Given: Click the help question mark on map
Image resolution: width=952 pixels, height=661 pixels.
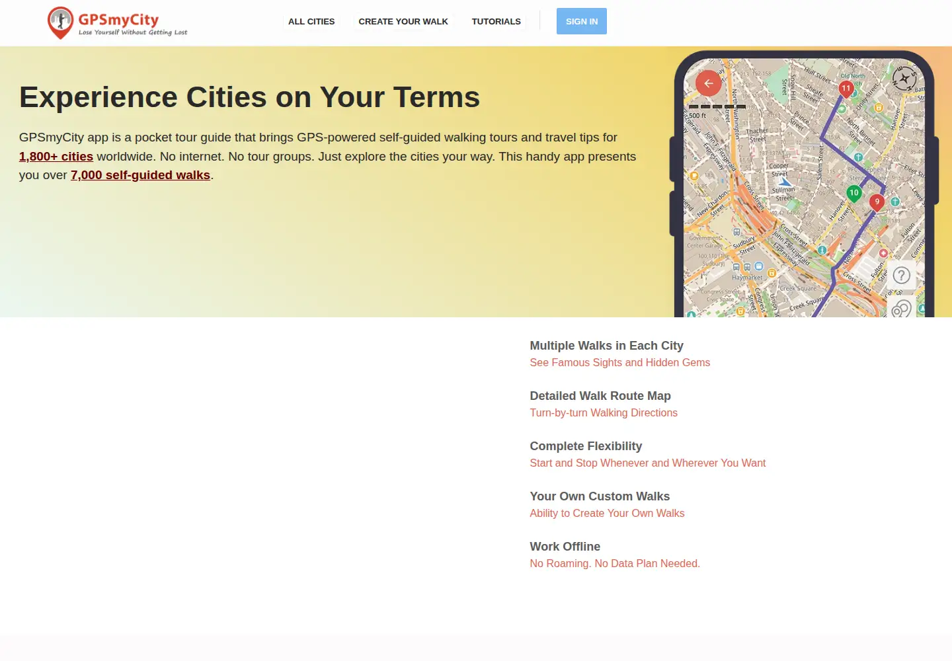Looking at the screenshot, I should (902, 275).
